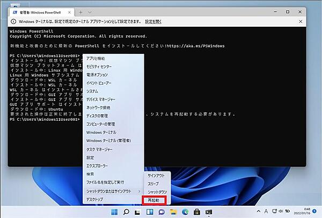Expand 'シャットダウンまたはサインアウト' submenu
Screen dimensions: 322x218
coord(113,191)
